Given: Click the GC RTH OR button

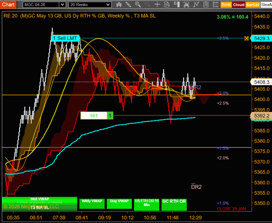Looking at the screenshot, I should click(x=174, y=205).
